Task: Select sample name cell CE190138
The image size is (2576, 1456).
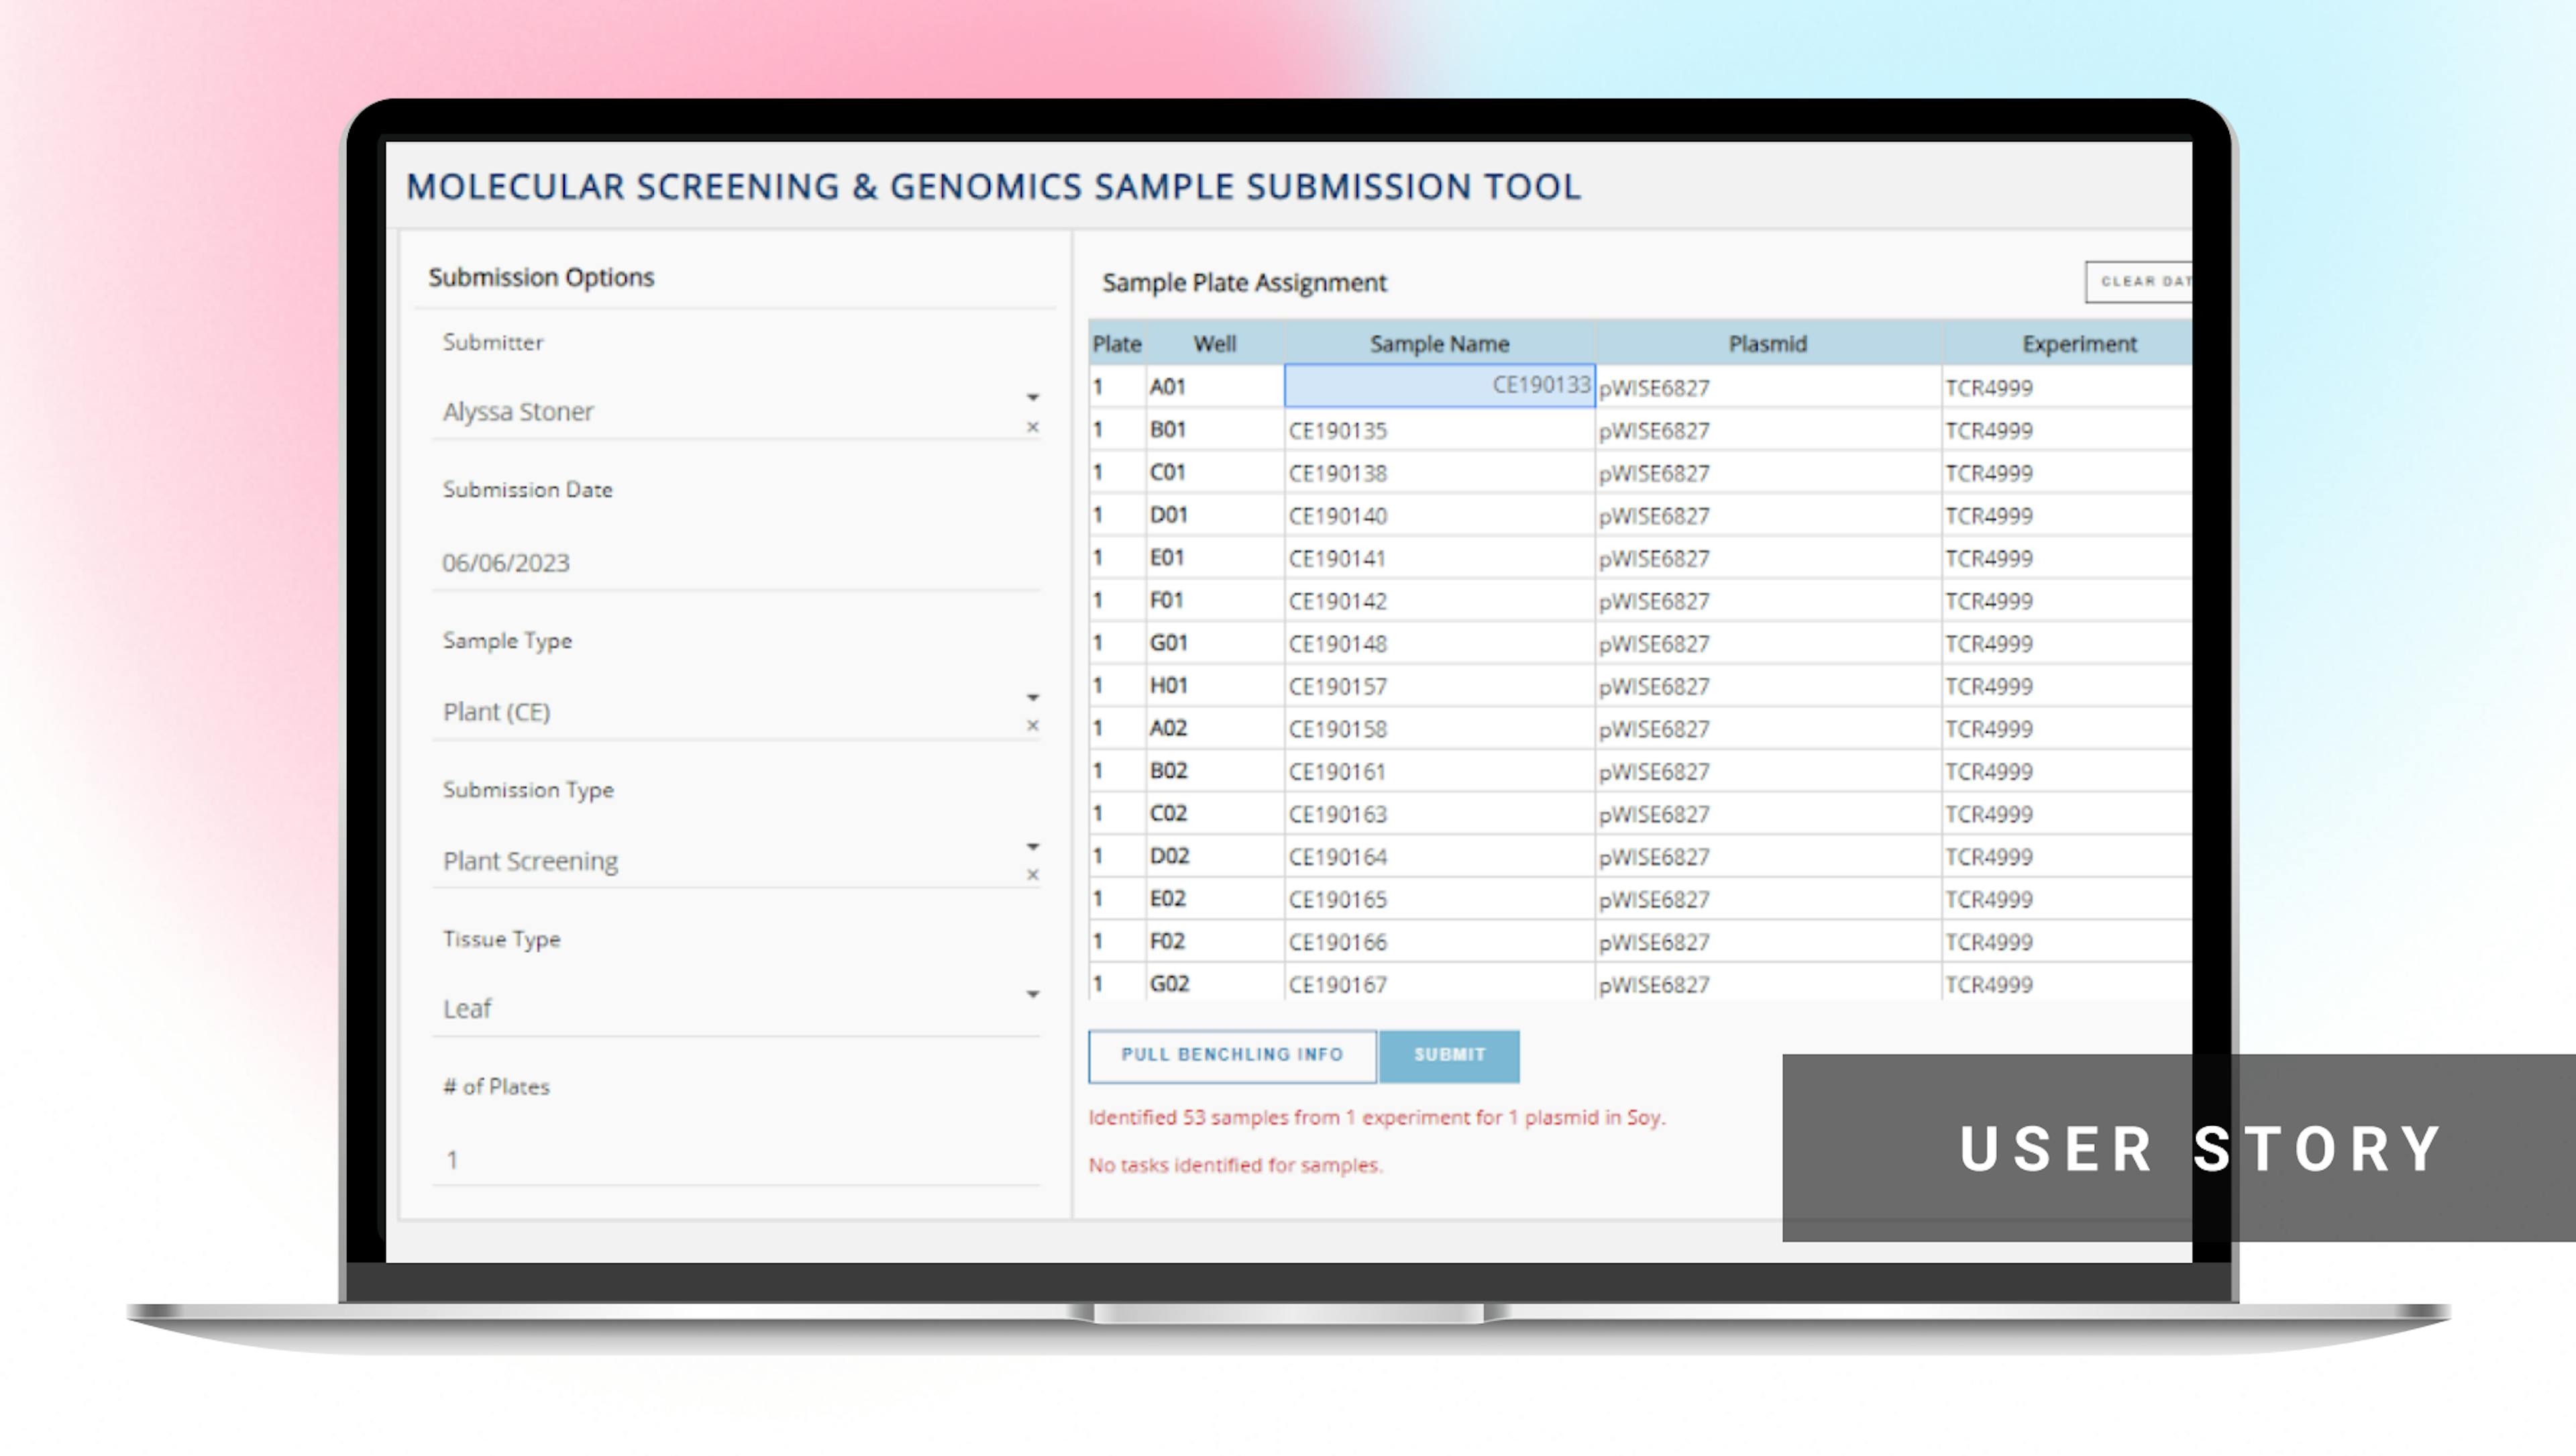Action: pos(1439,473)
